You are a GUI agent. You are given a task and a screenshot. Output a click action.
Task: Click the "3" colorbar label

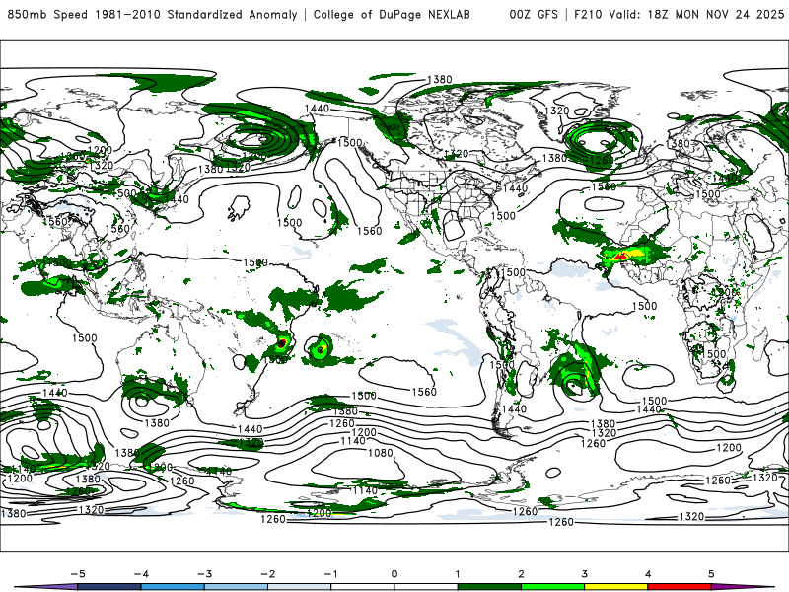pos(584,574)
